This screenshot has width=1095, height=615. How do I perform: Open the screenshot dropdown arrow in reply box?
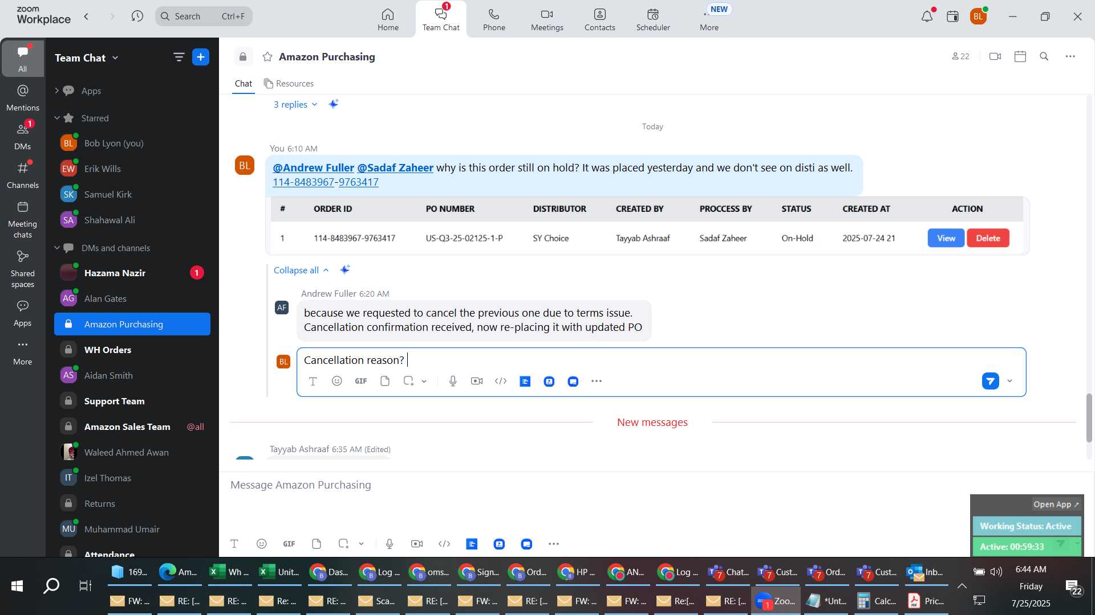click(424, 382)
